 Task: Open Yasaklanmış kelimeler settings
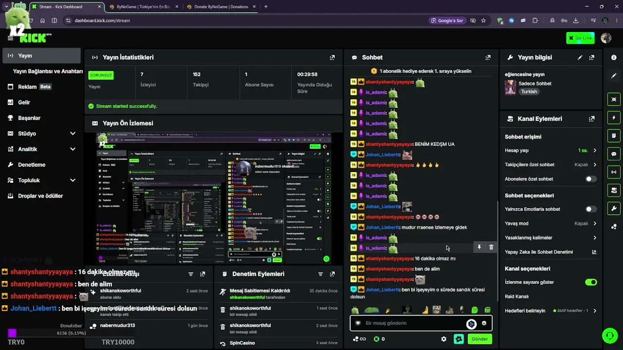[x=551, y=238]
